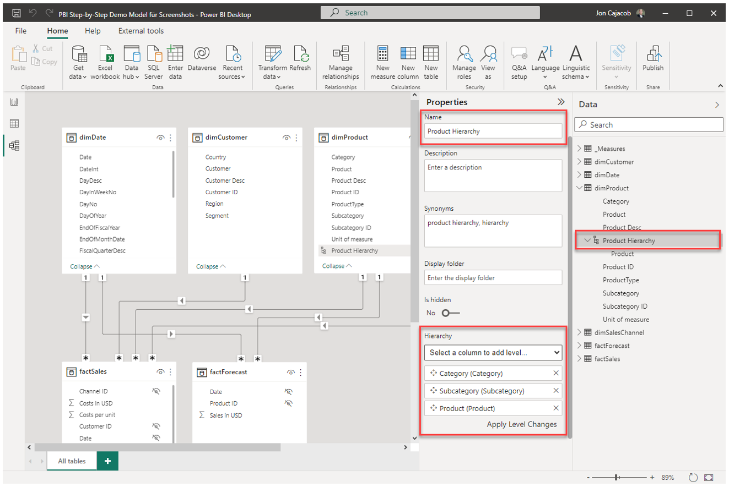The height and width of the screenshot is (487, 729).
Task: Open more options on dimCustomer table
Action: pos(296,138)
